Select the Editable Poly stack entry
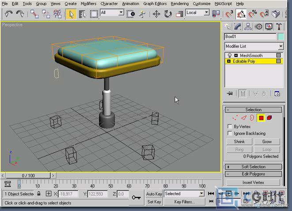The height and width of the screenshot is (211, 292). pyautogui.click(x=254, y=61)
